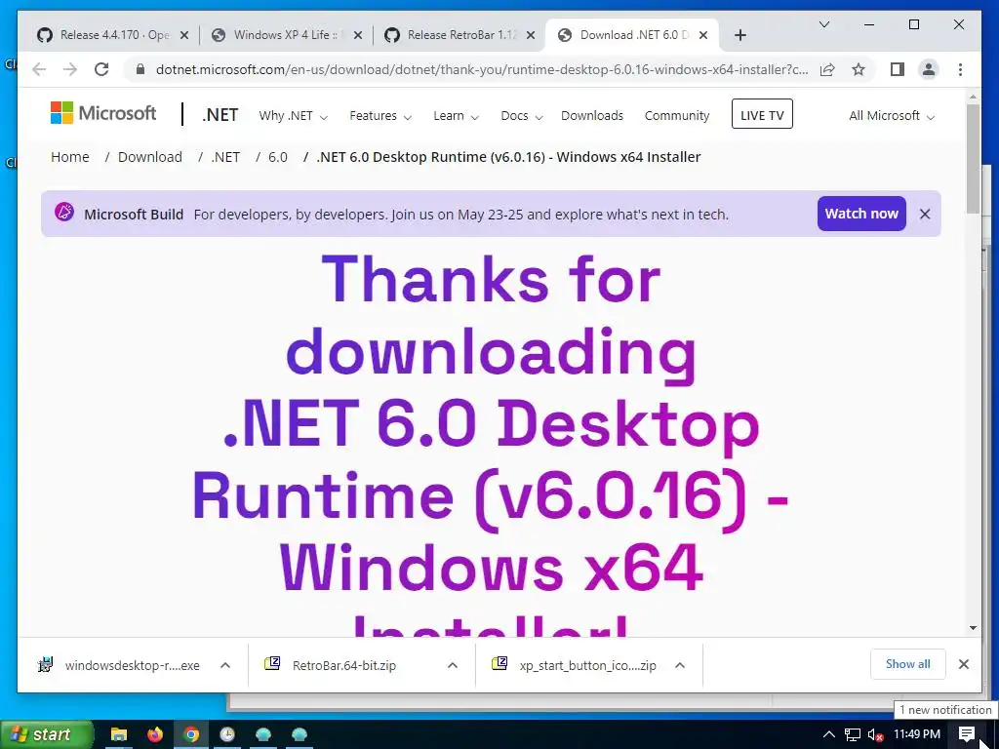The height and width of the screenshot is (749, 999).
Task: Expand the Learn menu
Action: 456,116
